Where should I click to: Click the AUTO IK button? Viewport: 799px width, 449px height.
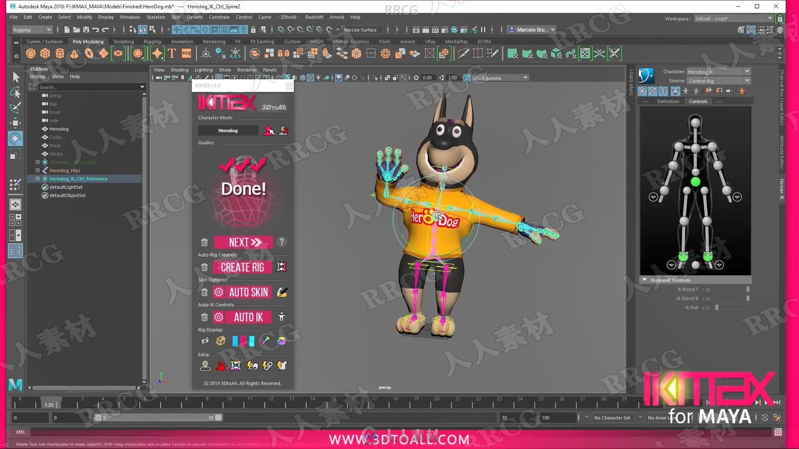[248, 317]
